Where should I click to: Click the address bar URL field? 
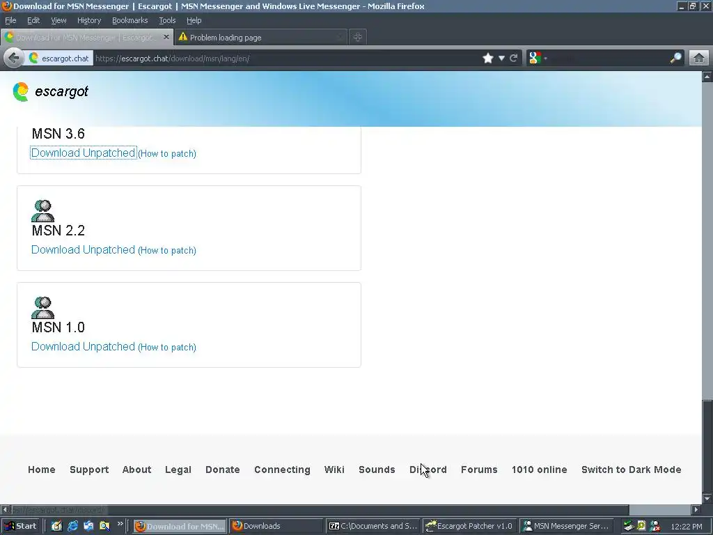[x=286, y=59]
